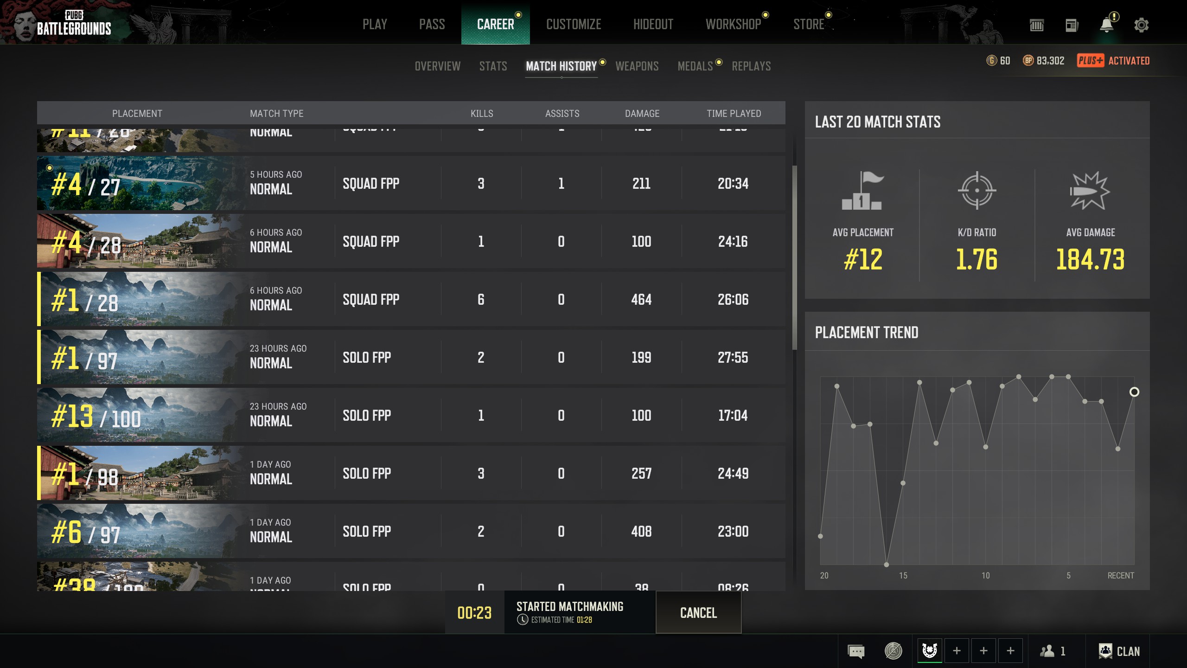The height and width of the screenshot is (668, 1187).
Task: Open the news page icon
Action: pos(1072,25)
